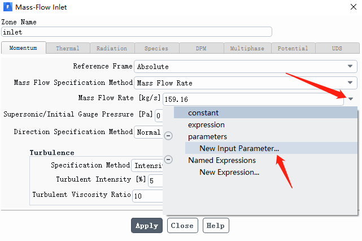Image resolution: width=362 pixels, height=241 pixels.
Task: Close the Mass-Flow Inlet dialog with X
Action: coord(353,7)
